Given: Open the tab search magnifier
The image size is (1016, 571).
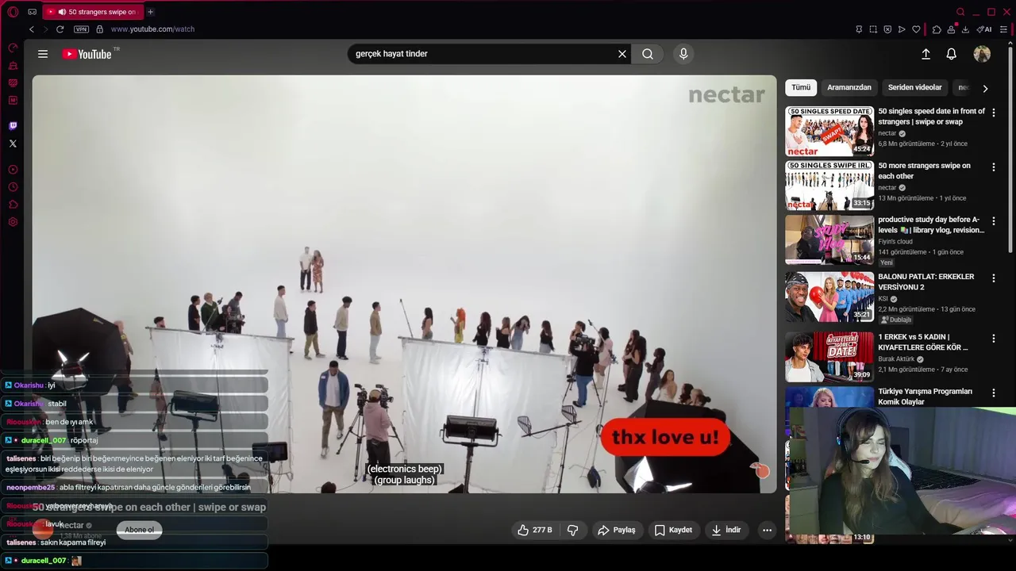Looking at the screenshot, I should (960, 12).
